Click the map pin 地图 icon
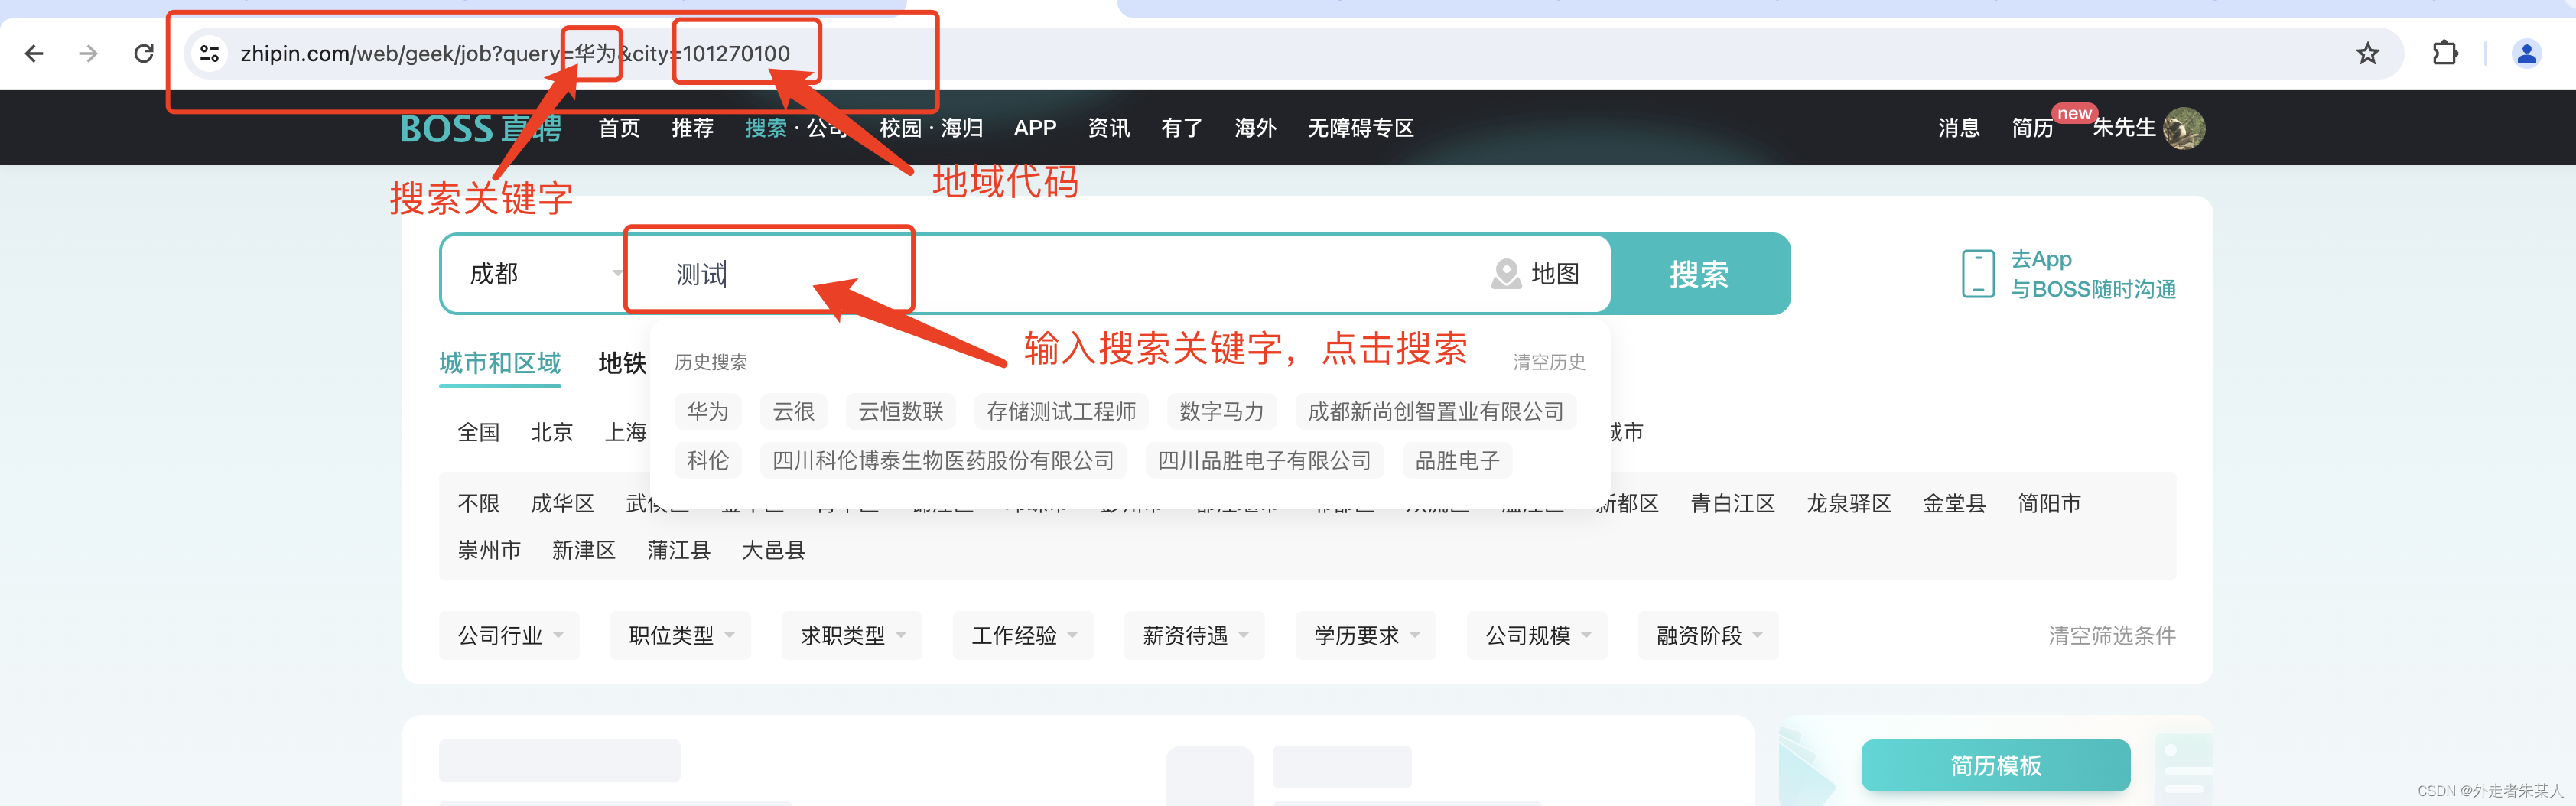The width and height of the screenshot is (2576, 806). (x=1506, y=274)
